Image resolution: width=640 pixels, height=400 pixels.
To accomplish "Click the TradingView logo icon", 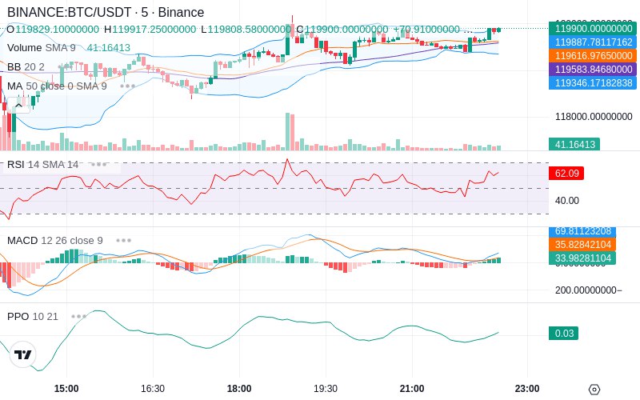I will [x=23, y=354].
